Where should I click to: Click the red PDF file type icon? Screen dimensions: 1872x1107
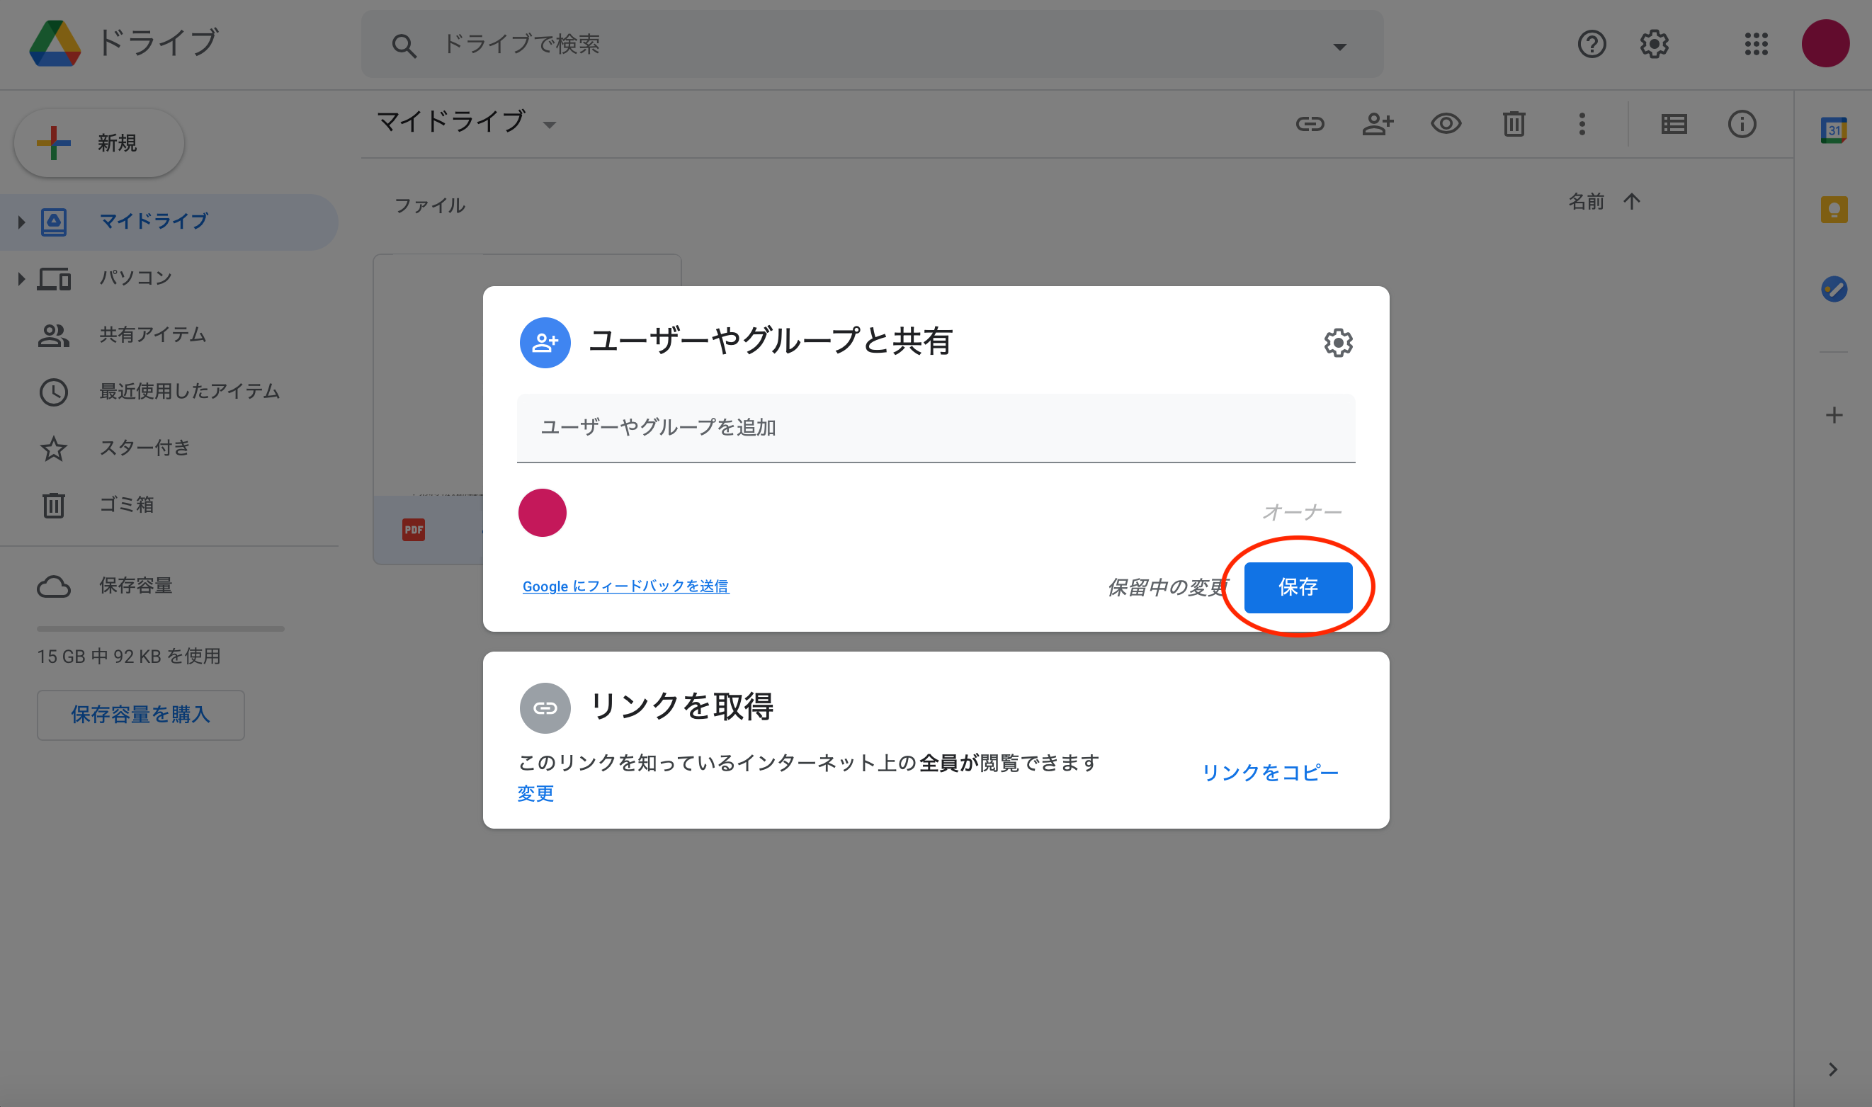pos(413,530)
